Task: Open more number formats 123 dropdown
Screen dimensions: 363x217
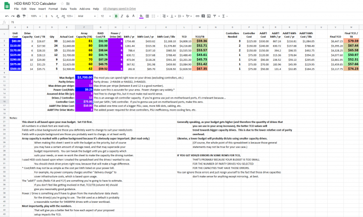Action: point(70,16)
